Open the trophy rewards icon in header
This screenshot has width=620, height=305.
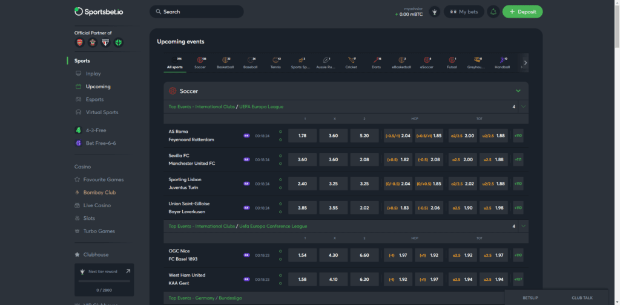point(435,12)
